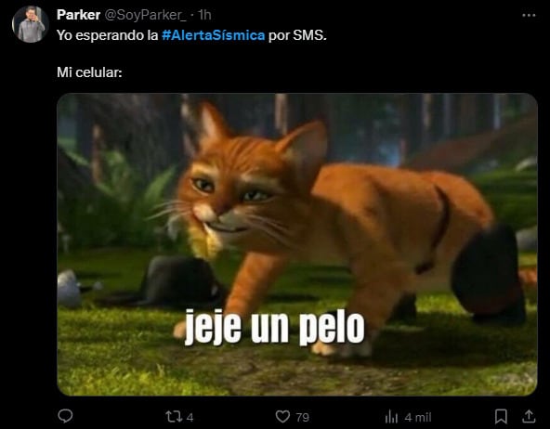The width and height of the screenshot is (550, 429).
Task: Open Parker's profile picture avatar
Action: (30, 24)
